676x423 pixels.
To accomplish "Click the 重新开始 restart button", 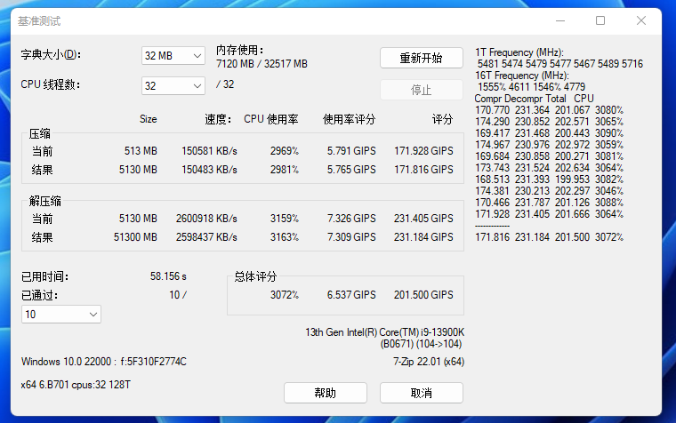I will 422,58.
